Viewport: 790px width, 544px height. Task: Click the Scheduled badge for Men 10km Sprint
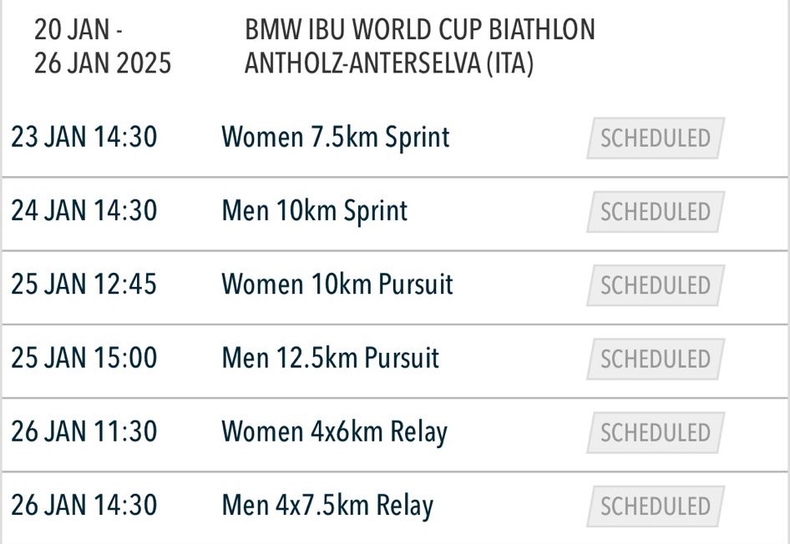[x=656, y=211]
